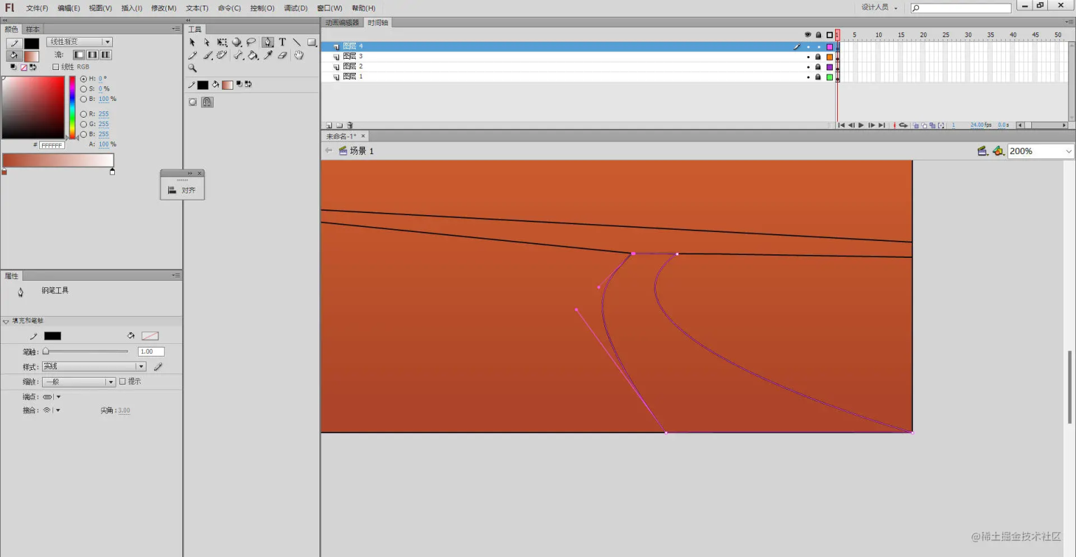Click the Swap Colors icon in Color panel

tap(33, 67)
